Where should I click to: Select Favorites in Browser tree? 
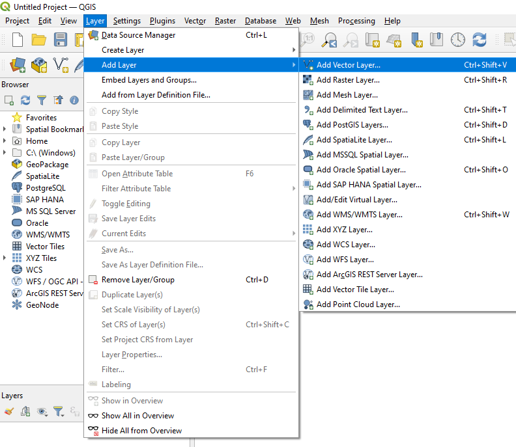pyautogui.click(x=41, y=118)
